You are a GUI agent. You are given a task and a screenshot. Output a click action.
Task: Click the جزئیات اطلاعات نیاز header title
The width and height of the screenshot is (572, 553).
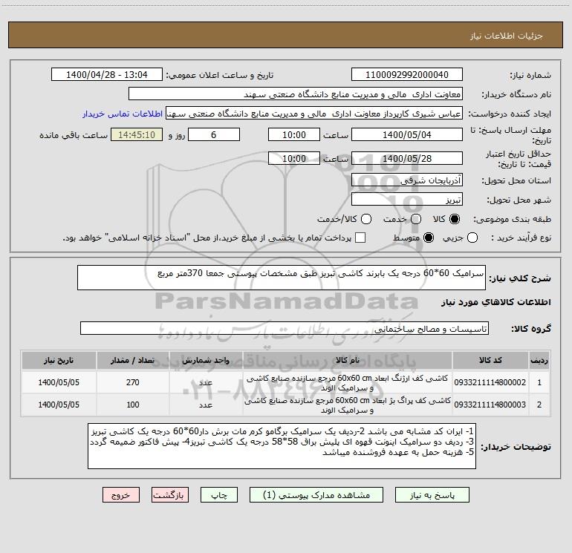(506, 36)
